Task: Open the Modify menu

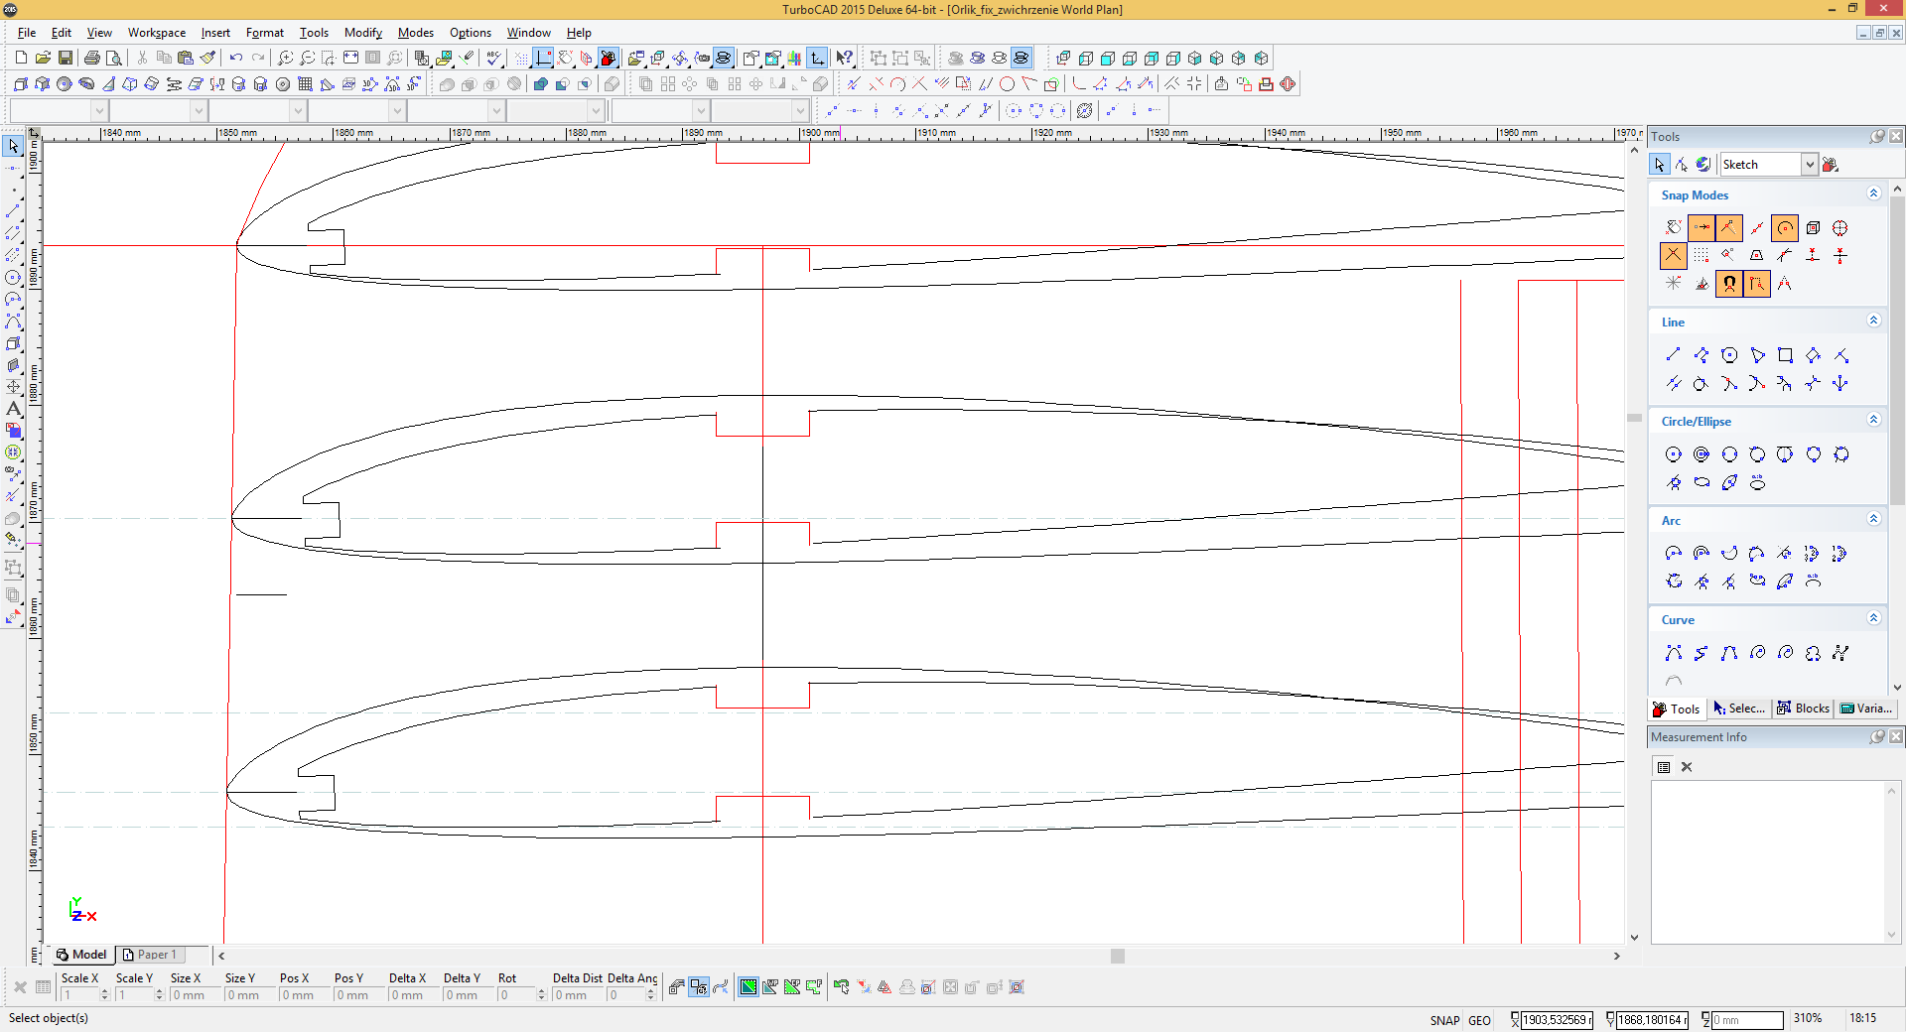Action: pyautogui.click(x=362, y=33)
